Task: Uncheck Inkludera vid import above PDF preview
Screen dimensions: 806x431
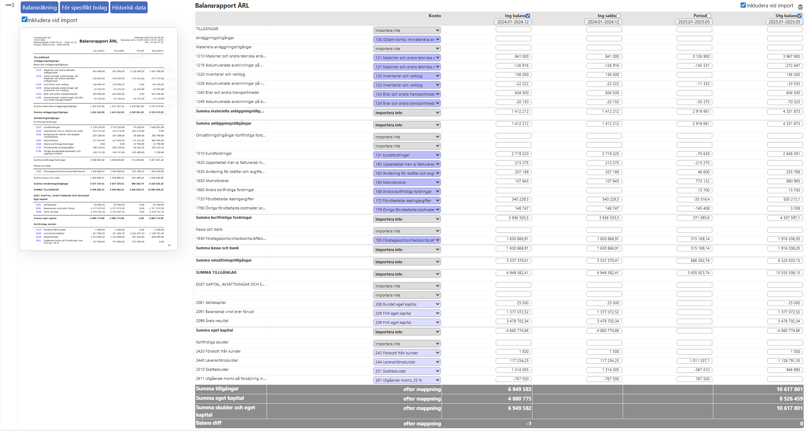Action: coord(24,20)
